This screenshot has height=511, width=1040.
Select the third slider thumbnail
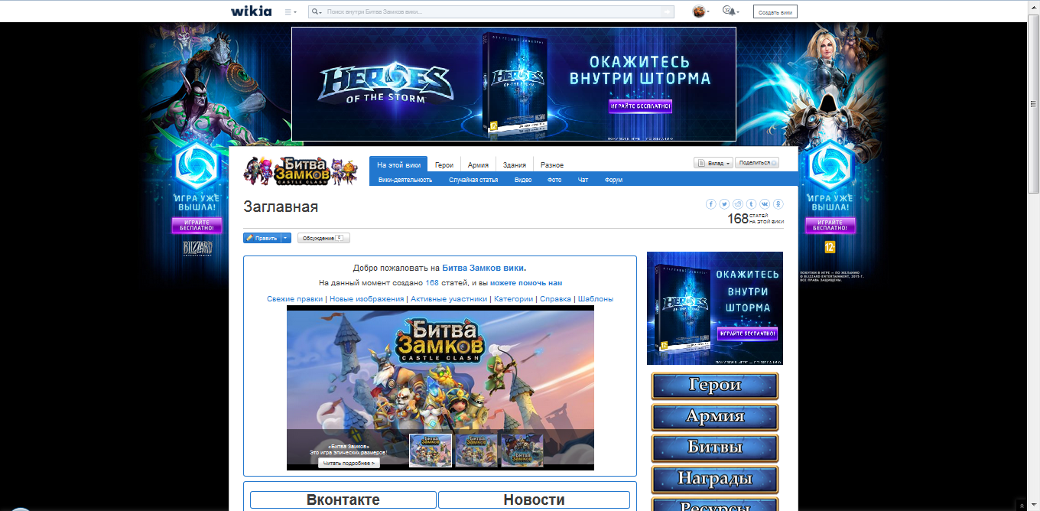pos(522,451)
